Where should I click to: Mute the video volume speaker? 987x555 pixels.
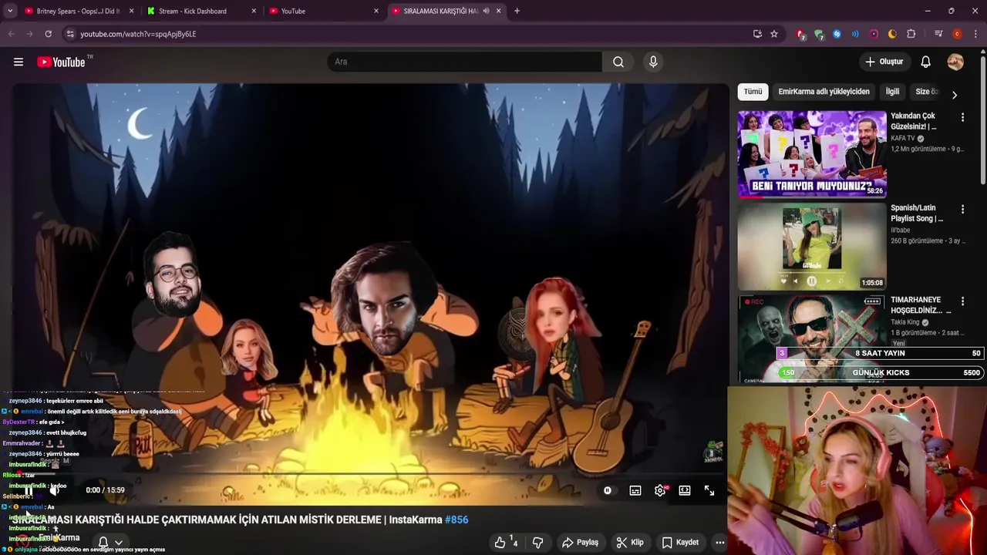click(56, 490)
